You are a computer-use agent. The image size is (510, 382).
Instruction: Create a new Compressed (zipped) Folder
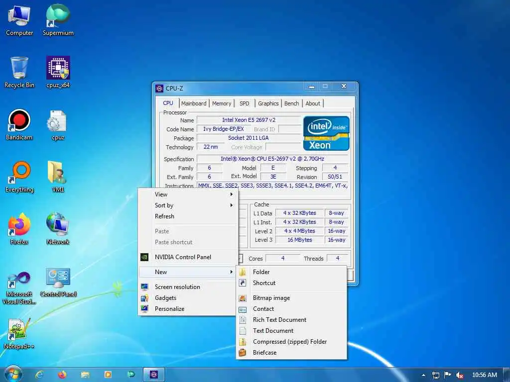(x=291, y=342)
